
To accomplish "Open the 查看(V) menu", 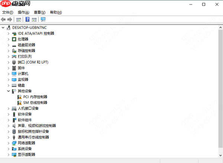I will tap(39, 12).
